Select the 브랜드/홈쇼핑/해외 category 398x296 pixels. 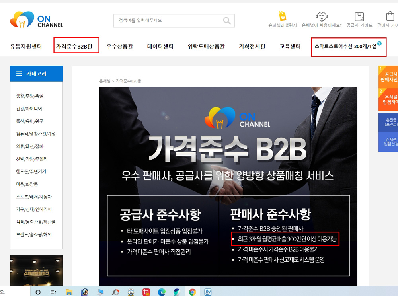tap(33, 234)
